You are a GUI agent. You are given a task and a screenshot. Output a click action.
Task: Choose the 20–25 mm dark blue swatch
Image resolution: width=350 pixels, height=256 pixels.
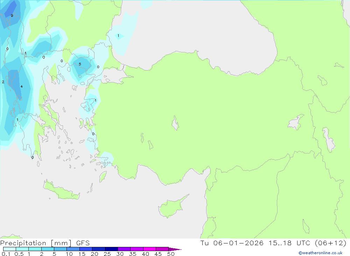point(98,249)
